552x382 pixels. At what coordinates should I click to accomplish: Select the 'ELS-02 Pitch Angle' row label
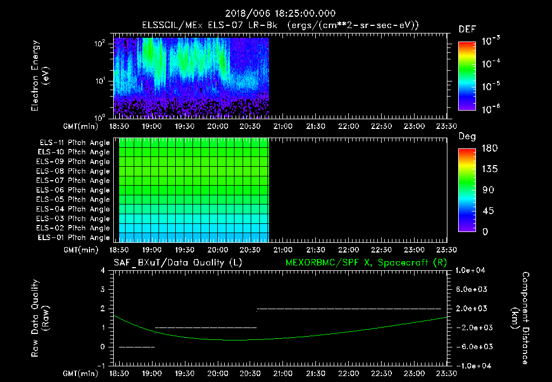point(73,228)
